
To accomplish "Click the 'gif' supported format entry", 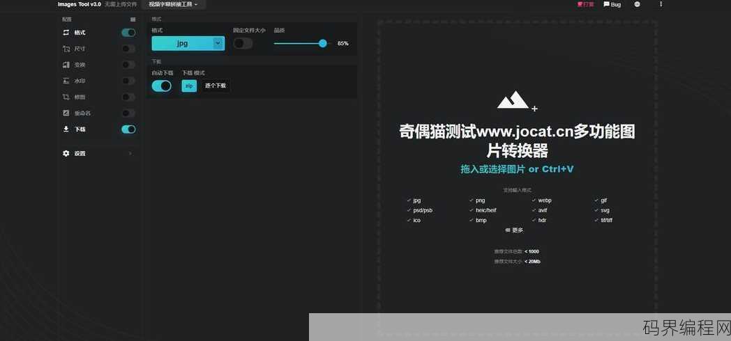I will coord(604,200).
